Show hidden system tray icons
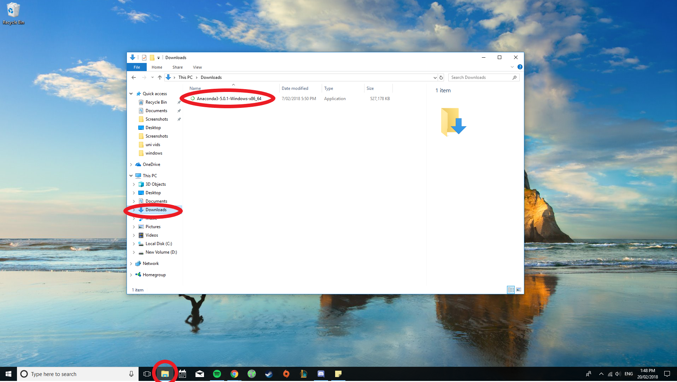 (x=601, y=374)
